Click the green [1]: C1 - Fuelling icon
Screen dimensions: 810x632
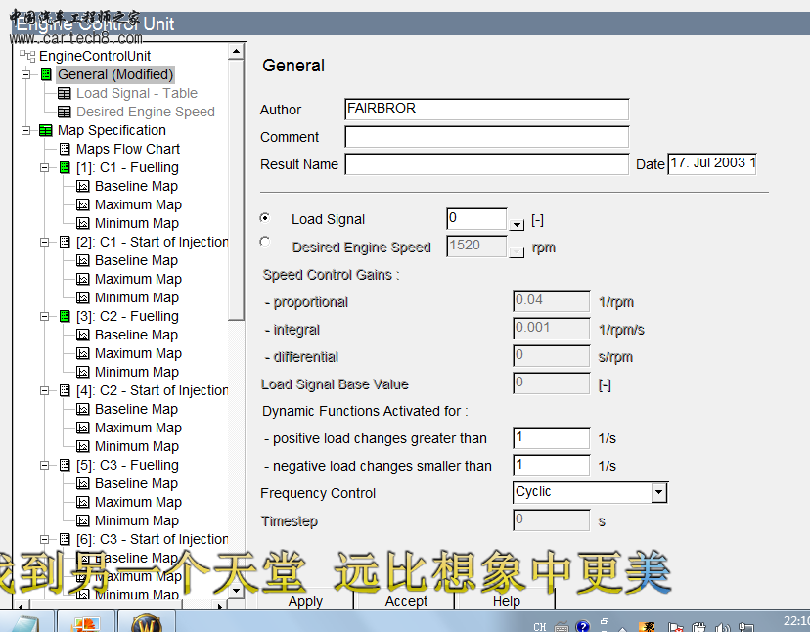[x=65, y=168]
